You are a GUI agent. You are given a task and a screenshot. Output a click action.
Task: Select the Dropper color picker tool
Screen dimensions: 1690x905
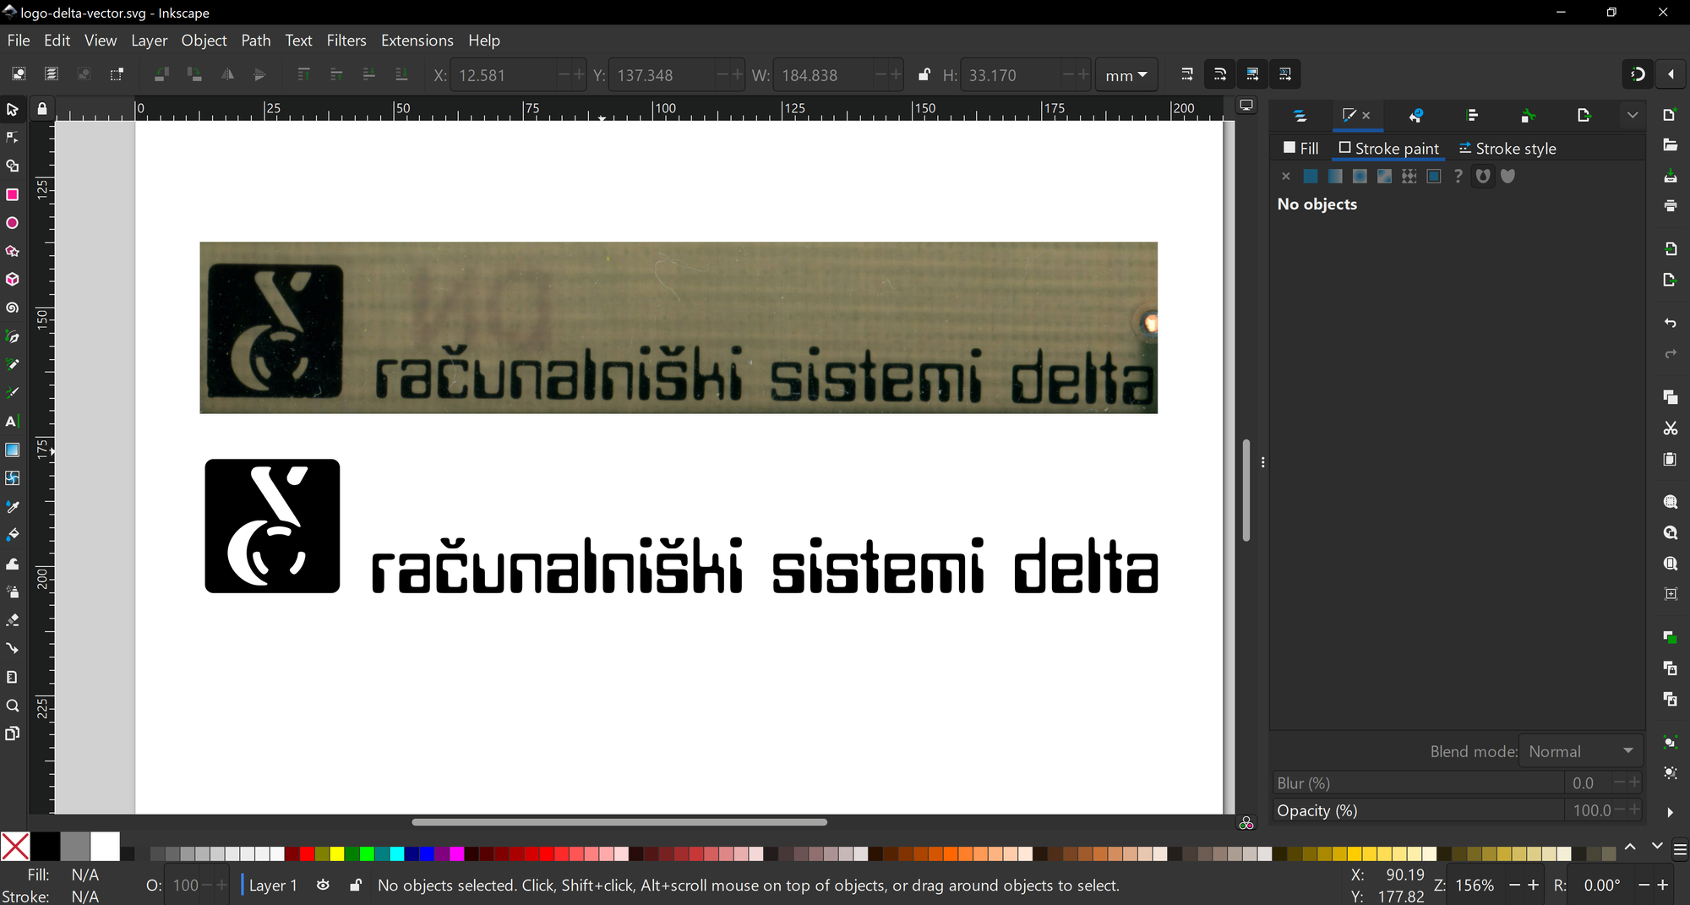pos(12,507)
